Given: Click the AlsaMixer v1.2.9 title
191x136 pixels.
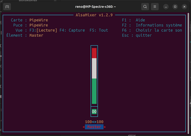Looking at the screenshot, I should pyautogui.click(x=94, y=15).
